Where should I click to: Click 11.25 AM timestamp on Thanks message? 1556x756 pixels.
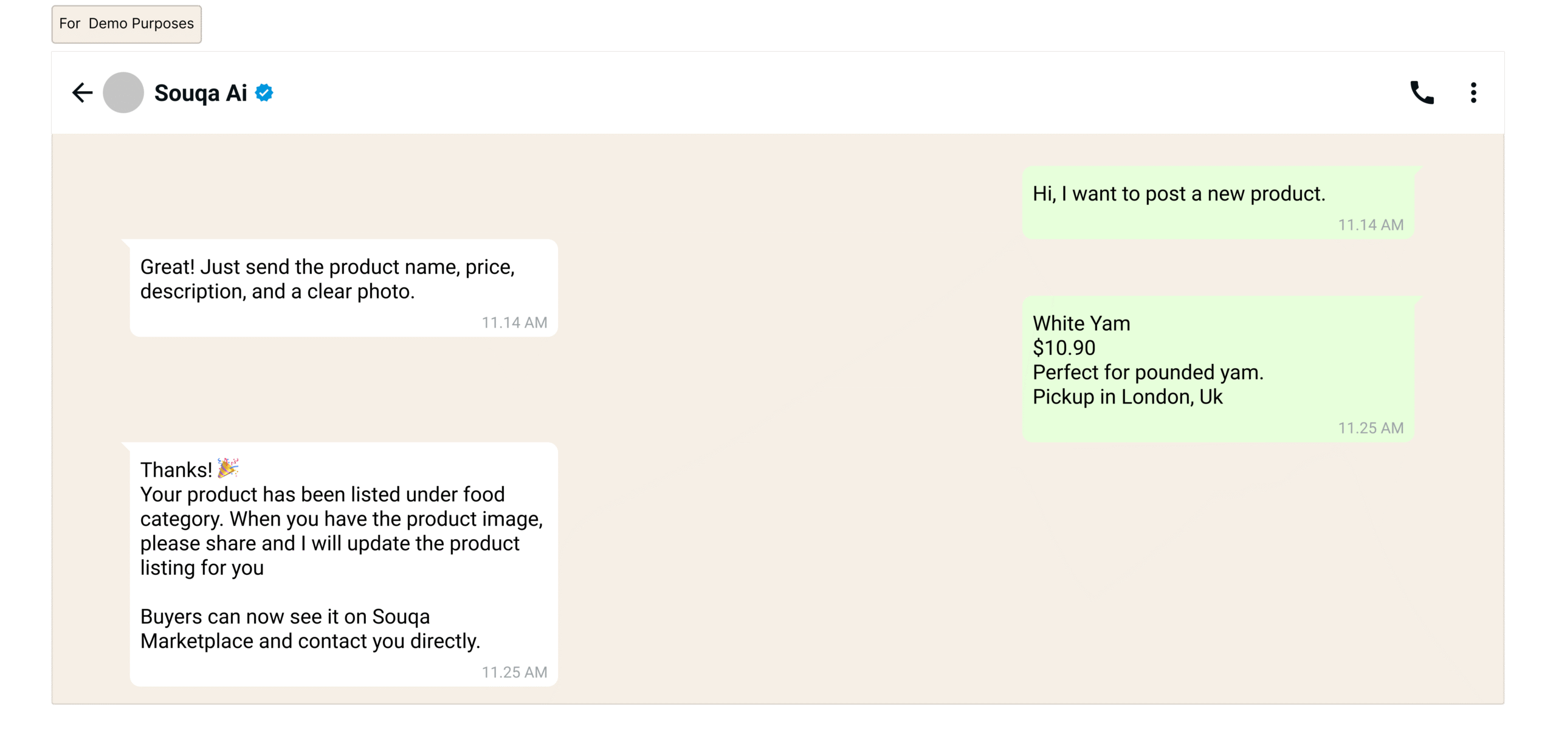514,672
